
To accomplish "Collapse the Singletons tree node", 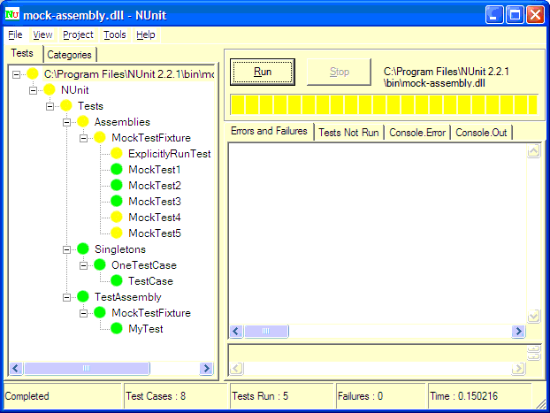I will [x=66, y=249].
